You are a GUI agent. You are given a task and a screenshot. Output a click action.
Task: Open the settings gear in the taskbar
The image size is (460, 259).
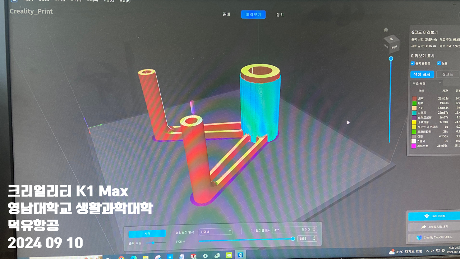coord(205,256)
